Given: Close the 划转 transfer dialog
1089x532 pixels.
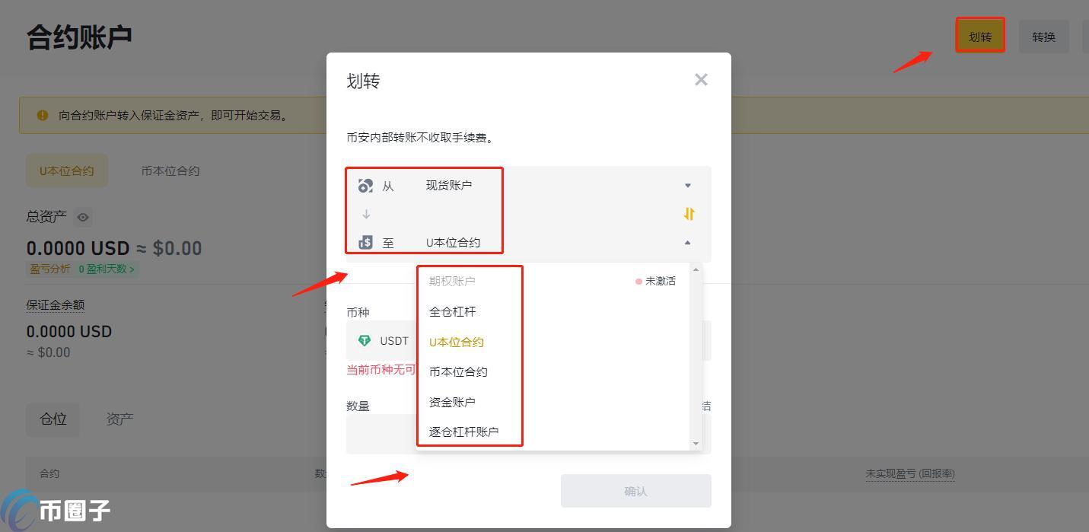Looking at the screenshot, I should click(x=701, y=80).
